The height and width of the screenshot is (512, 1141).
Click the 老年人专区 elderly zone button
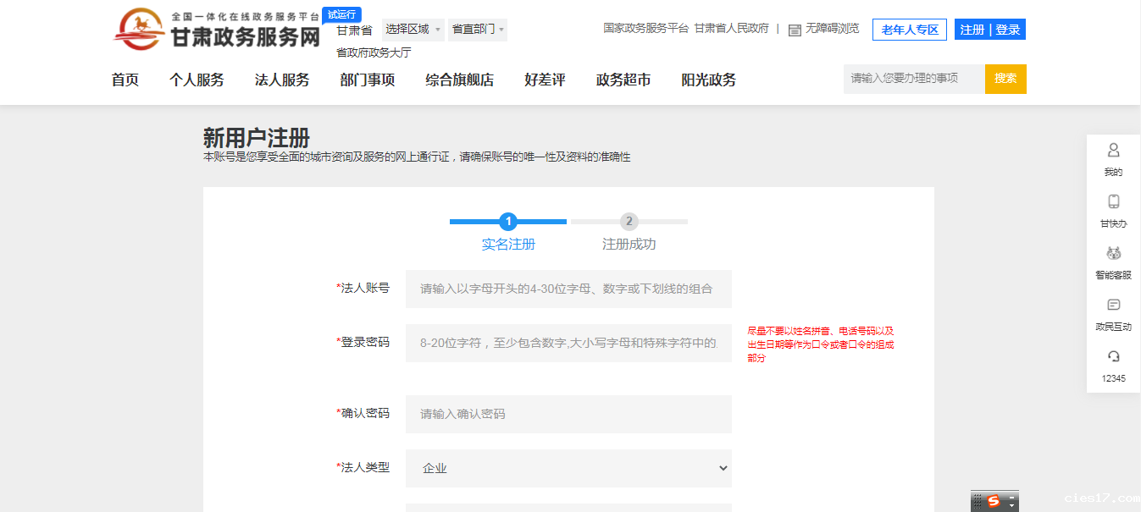pyautogui.click(x=909, y=29)
